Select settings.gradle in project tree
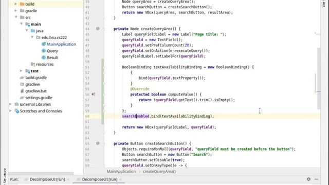The image size is (329, 185). pos(39,98)
